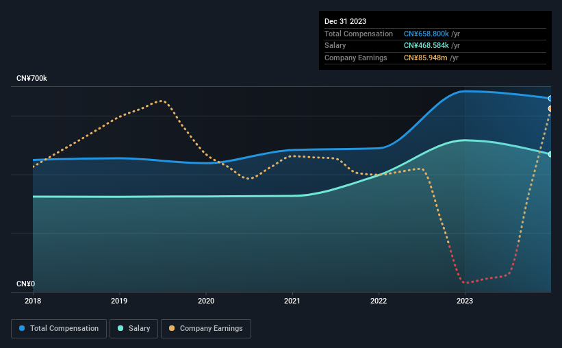Image resolution: width=562 pixels, height=348 pixels.
Task: Click the CN¥468.584k salary value
Action: pyautogui.click(x=426, y=46)
